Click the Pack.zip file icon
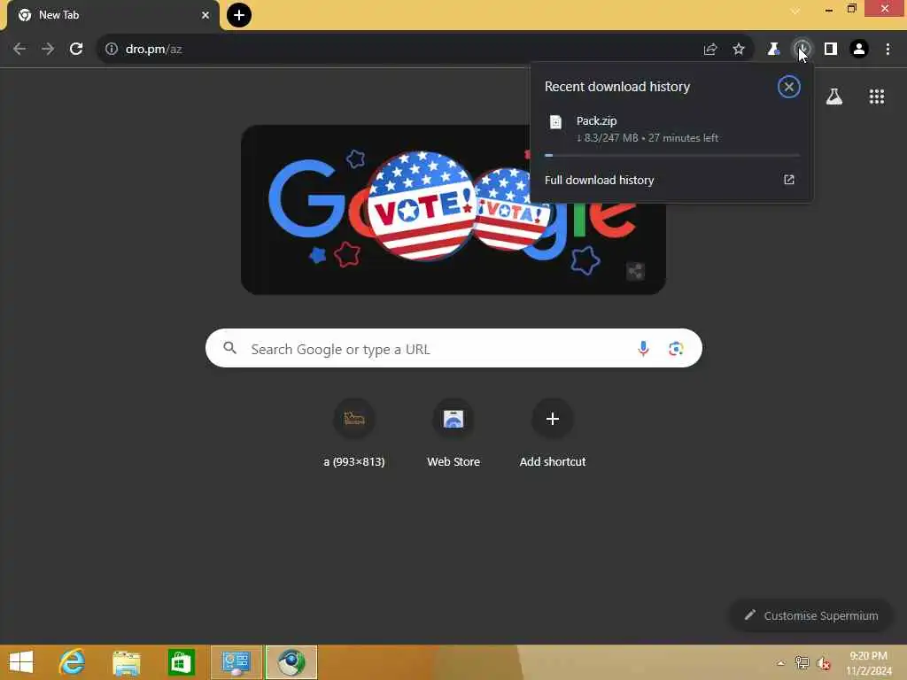 (x=555, y=122)
